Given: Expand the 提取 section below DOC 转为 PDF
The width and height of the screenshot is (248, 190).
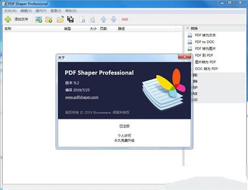Looking at the screenshot, I should click(x=219, y=75).
